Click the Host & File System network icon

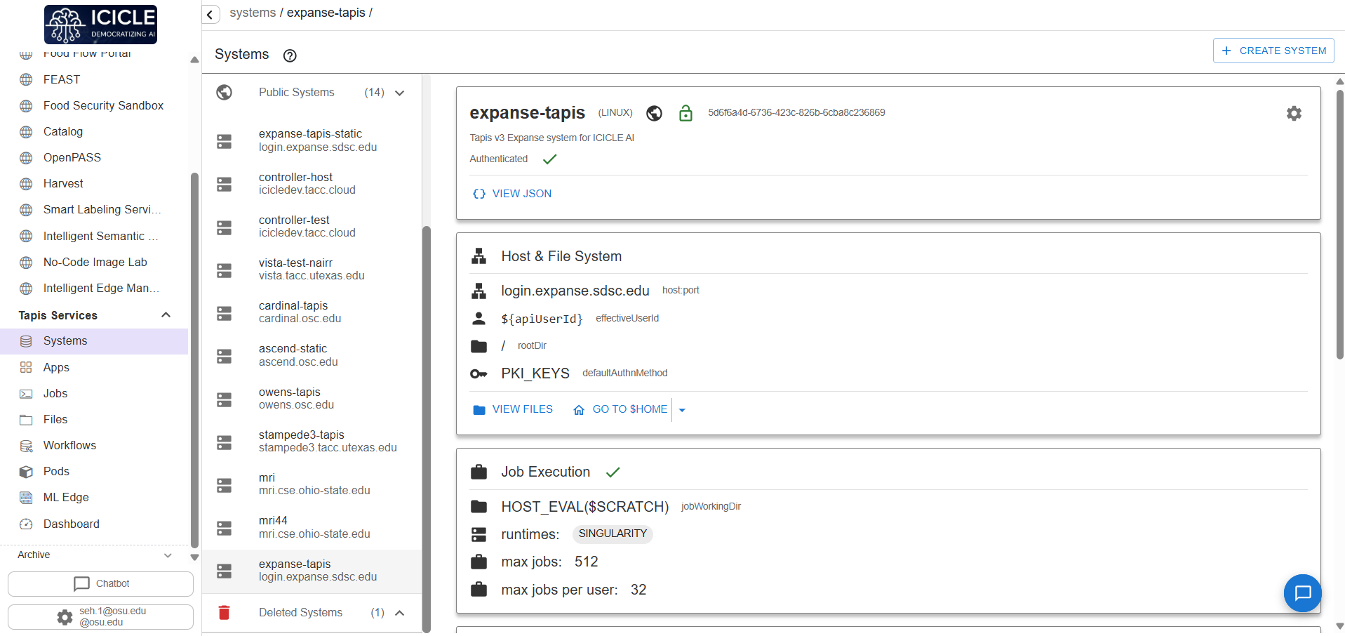point(479,256)
